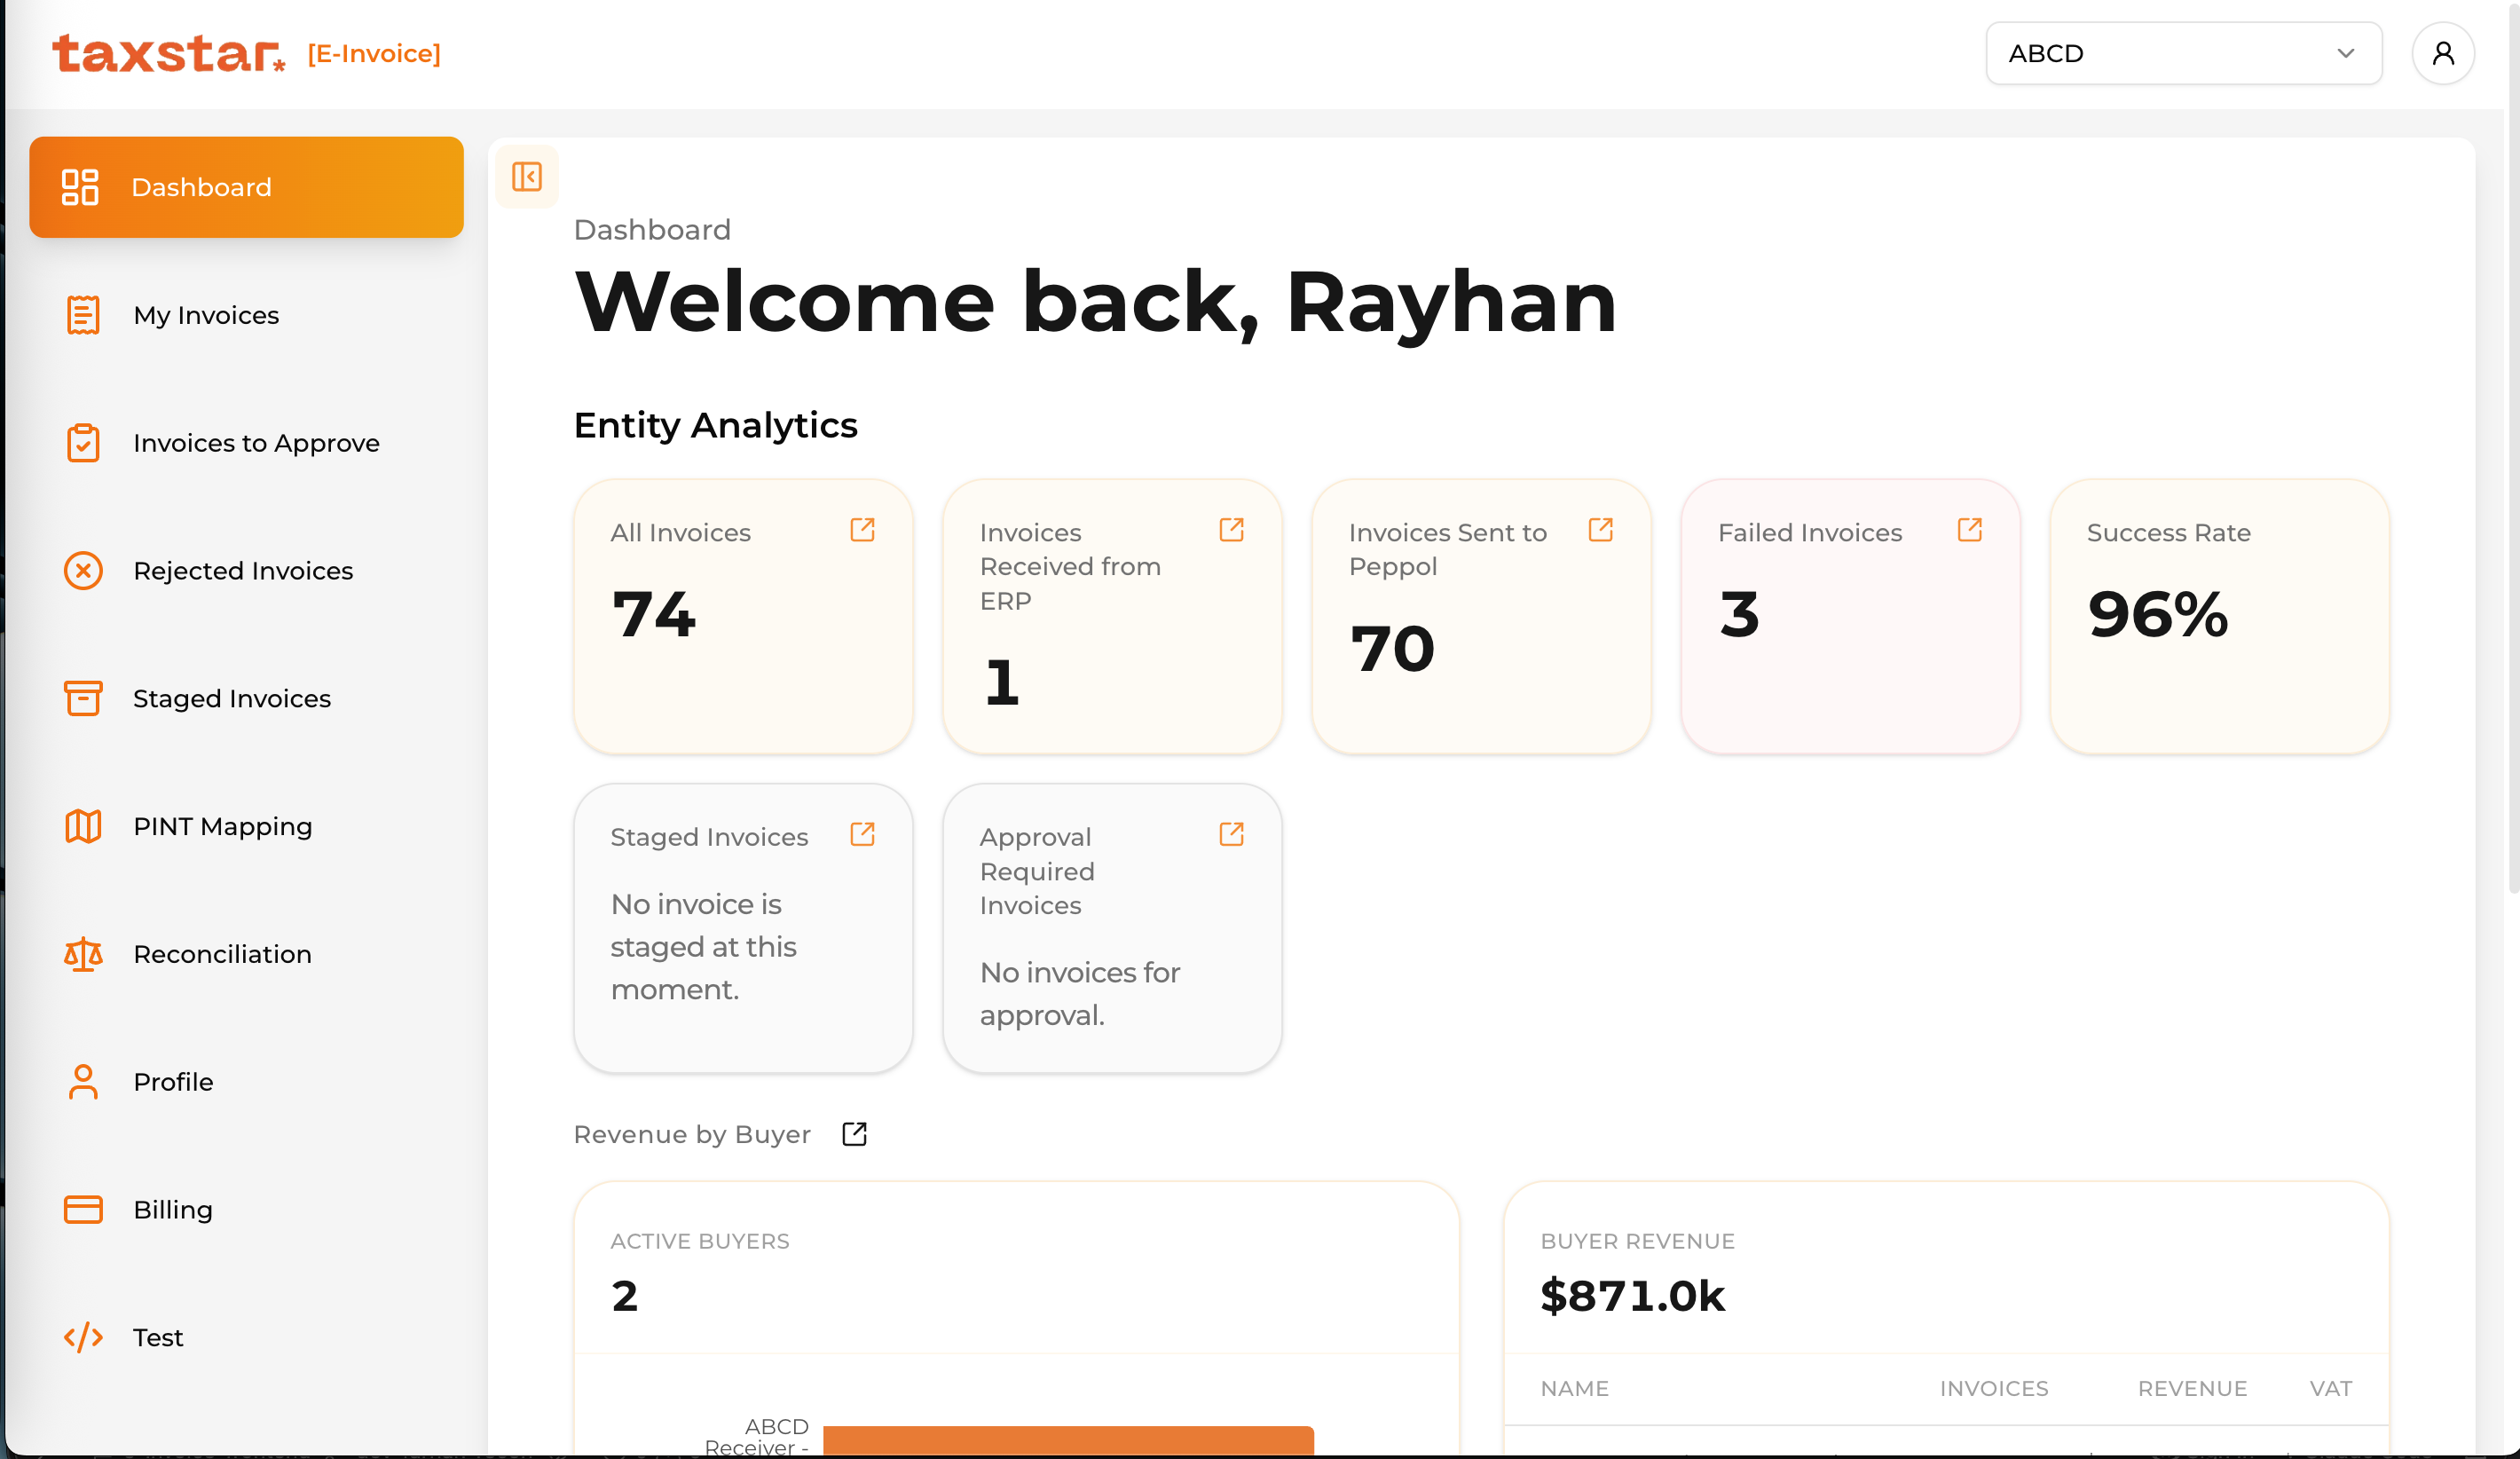Go to Billing in the sidebar

(x=246, y=1210)
